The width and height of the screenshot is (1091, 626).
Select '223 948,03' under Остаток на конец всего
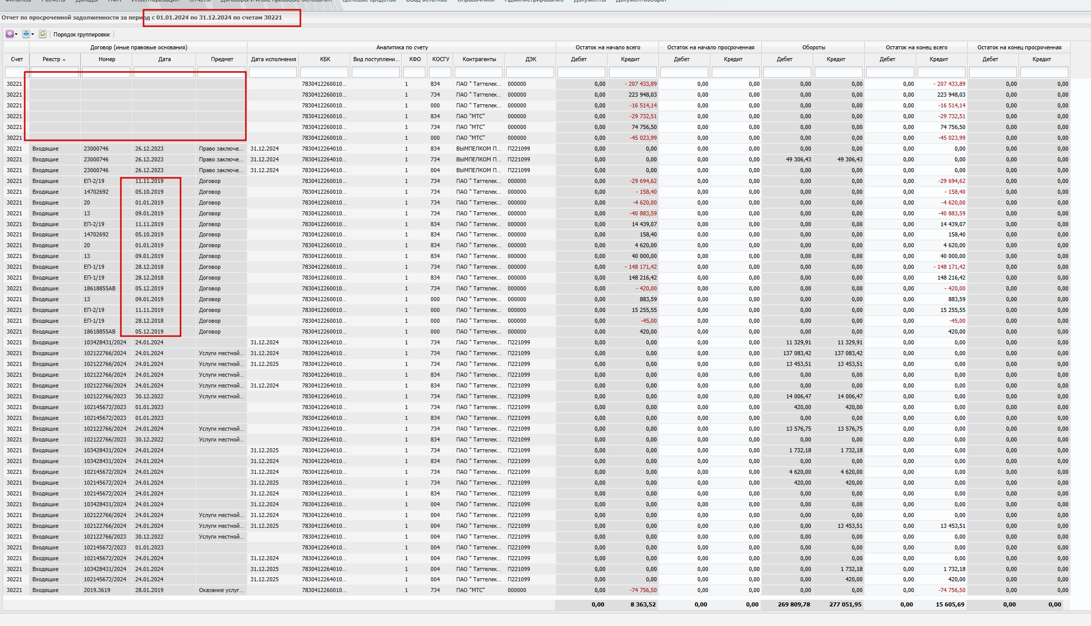951,95
